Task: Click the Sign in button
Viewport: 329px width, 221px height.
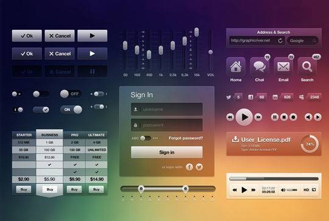Action: click(167, 152)
